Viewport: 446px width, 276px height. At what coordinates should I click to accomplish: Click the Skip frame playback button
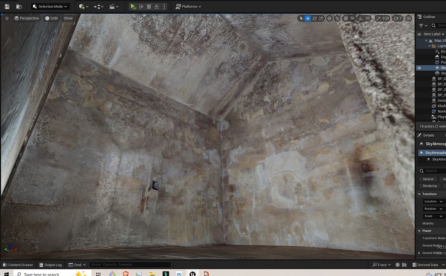click(x=141, y=7)
